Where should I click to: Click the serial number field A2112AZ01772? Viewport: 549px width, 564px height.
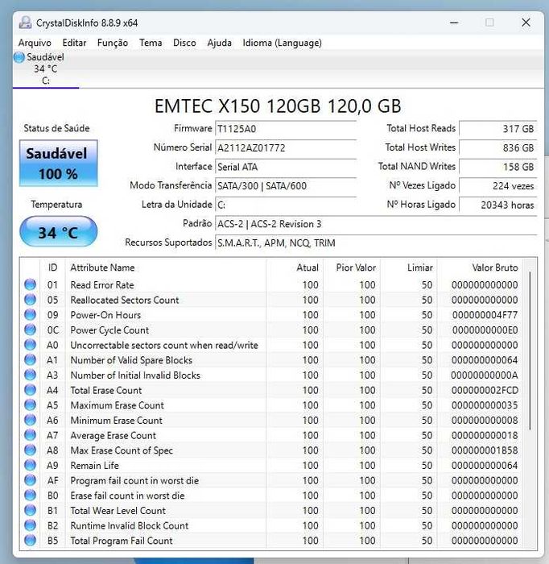pos(286,147)
